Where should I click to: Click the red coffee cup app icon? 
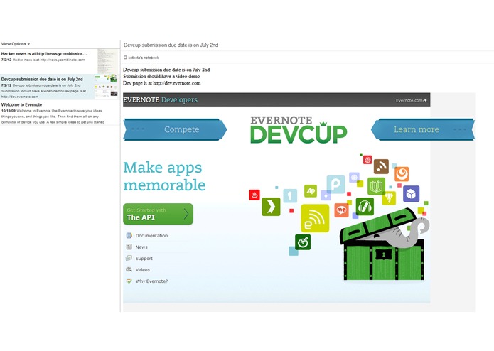pyautogui.click(x=254, y=195)
